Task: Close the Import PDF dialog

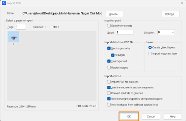Action: [182, 3]
